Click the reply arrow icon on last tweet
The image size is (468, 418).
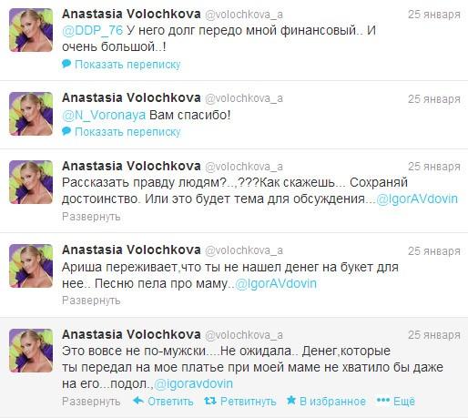tap(138, 401)
